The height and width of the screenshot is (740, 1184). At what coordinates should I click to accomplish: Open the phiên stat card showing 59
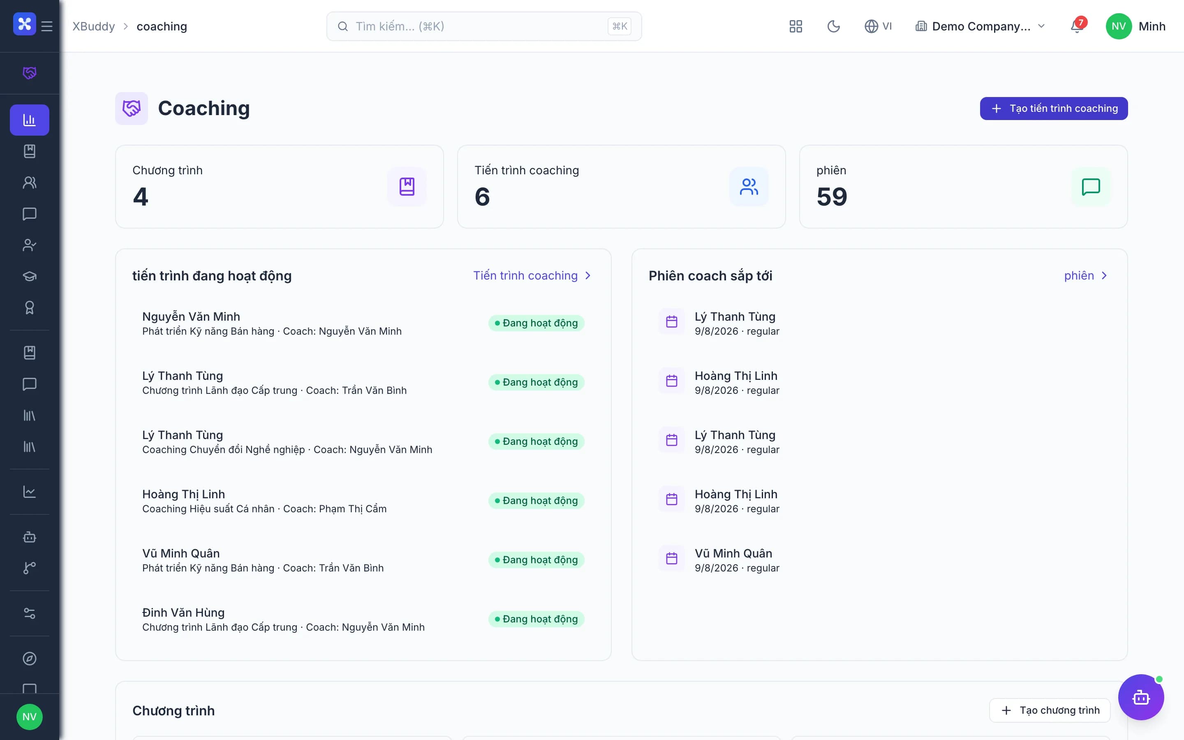click(x=963, y=187)
